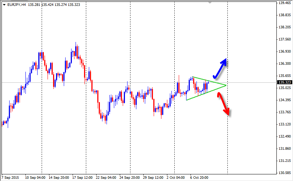Click the current price label 135.323
293x181 pixels.
[285, 82]
